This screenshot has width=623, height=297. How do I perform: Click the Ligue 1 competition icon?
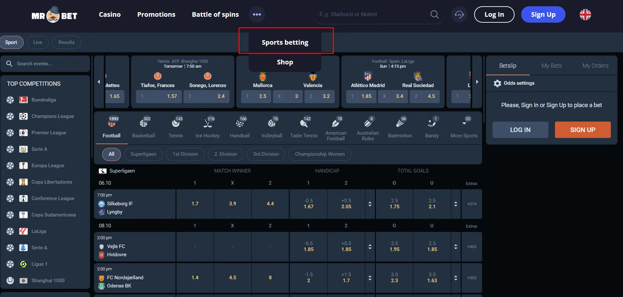(x=23, y=264)
